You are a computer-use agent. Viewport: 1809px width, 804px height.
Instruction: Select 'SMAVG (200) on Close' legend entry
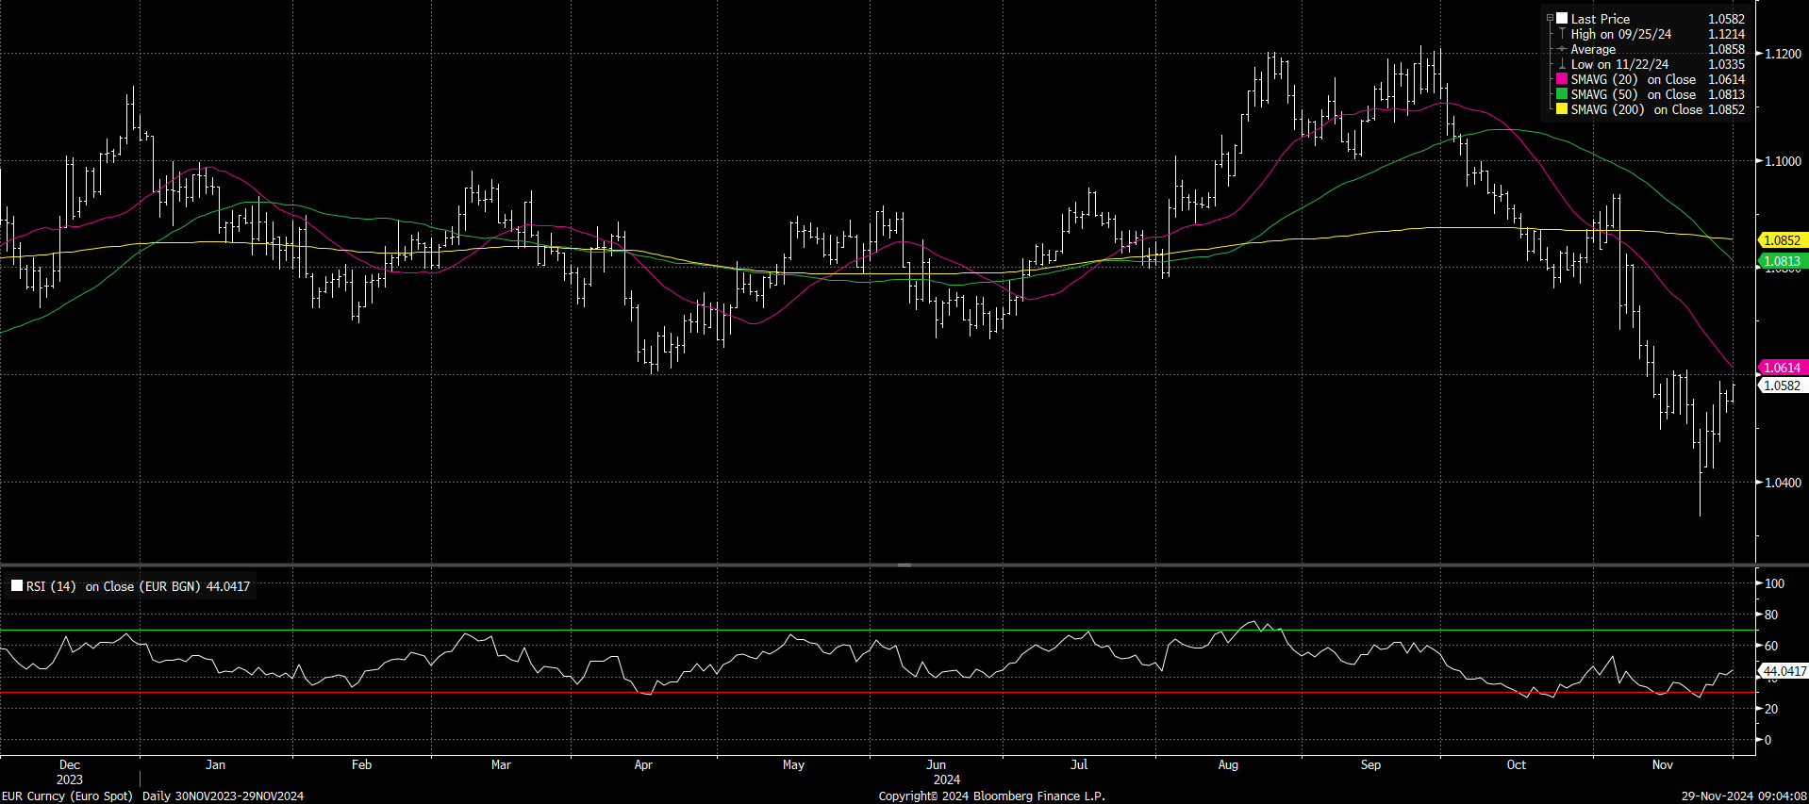point(1636,109)
